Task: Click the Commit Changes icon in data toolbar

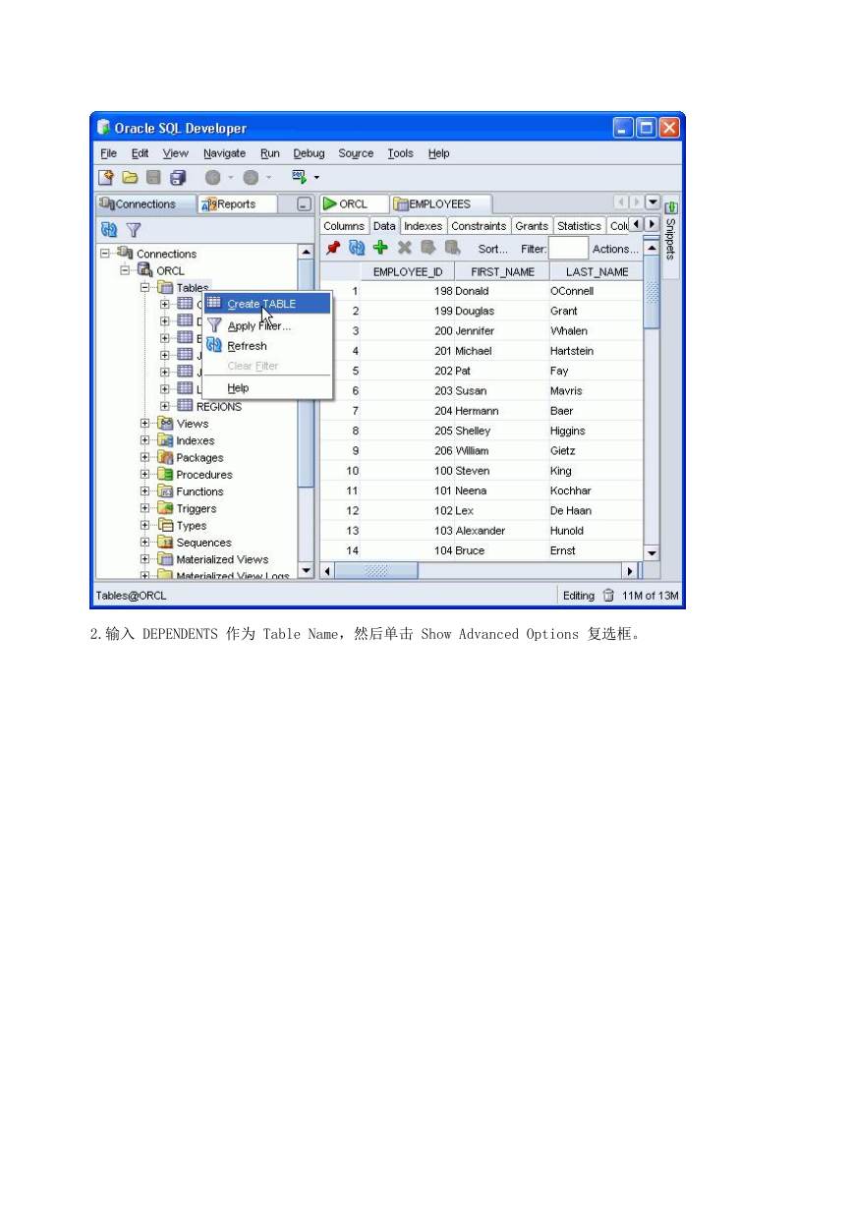Action: pos(428,249)
